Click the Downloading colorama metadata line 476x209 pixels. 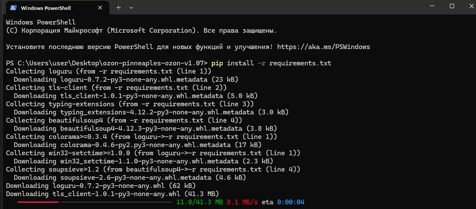tap(138, 145)
